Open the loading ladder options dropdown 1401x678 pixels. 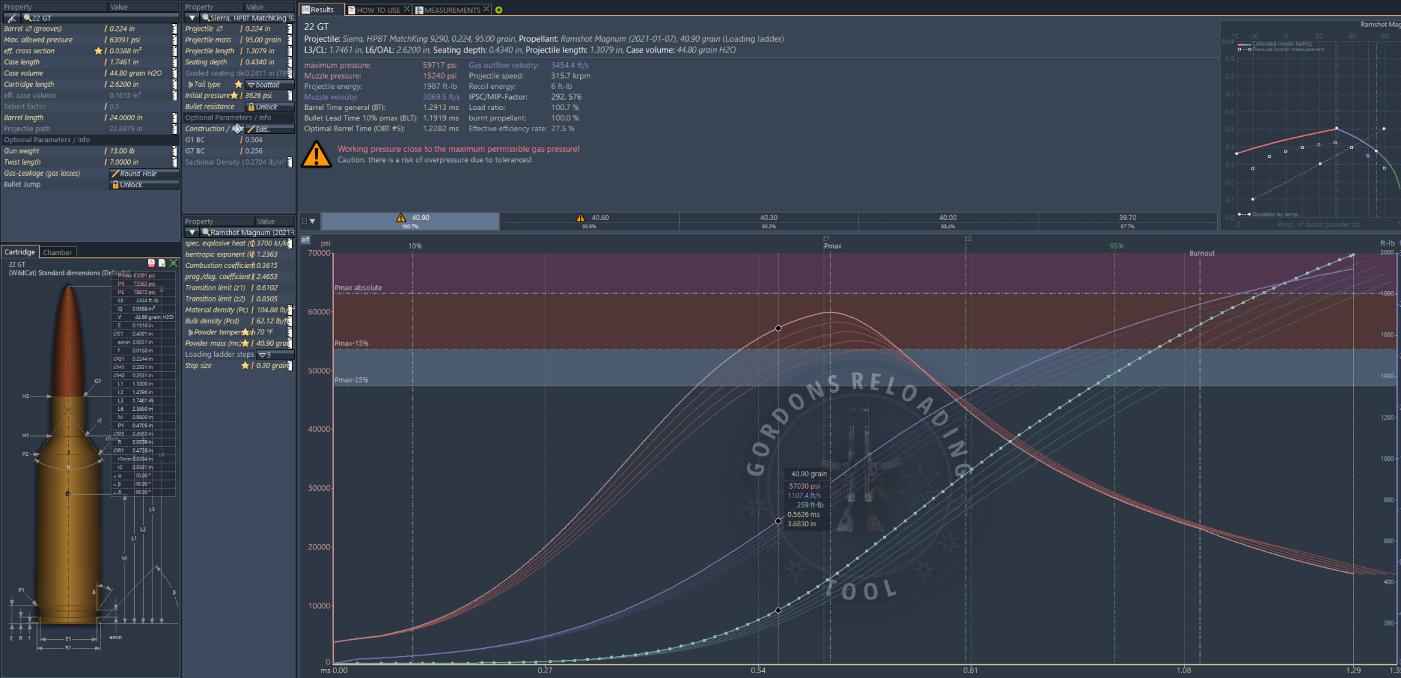[x=309, y=221]
